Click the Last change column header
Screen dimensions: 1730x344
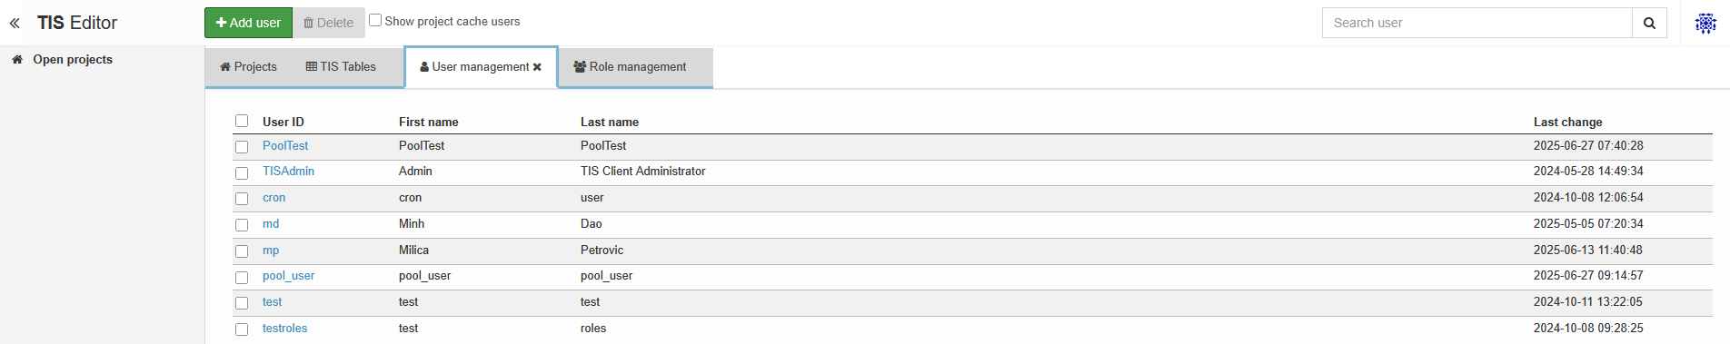pyautogui.click(x=1567, y=122)
